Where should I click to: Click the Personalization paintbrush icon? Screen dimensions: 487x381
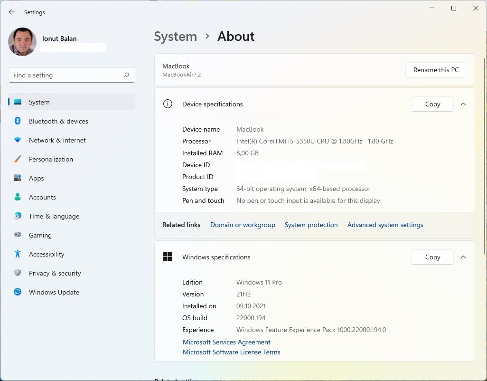coord(18,159)
